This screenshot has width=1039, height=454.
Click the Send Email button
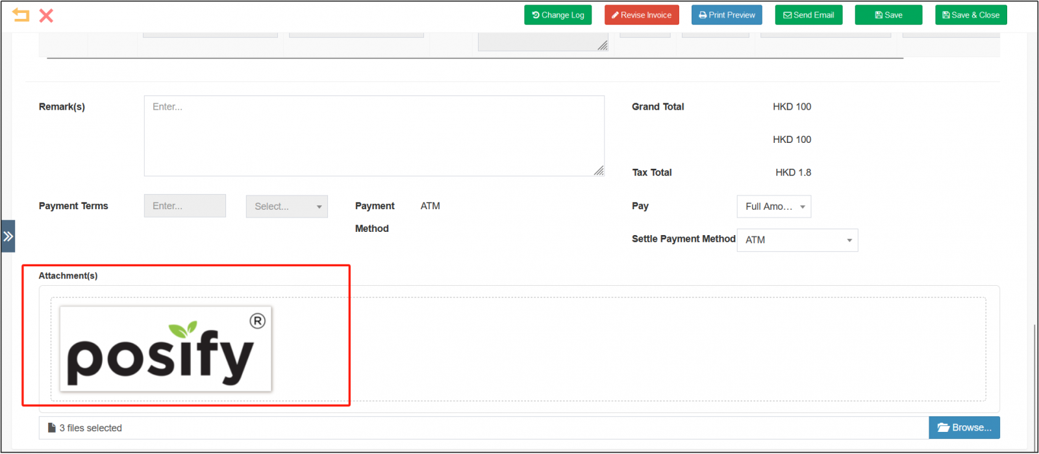(808, 15)
